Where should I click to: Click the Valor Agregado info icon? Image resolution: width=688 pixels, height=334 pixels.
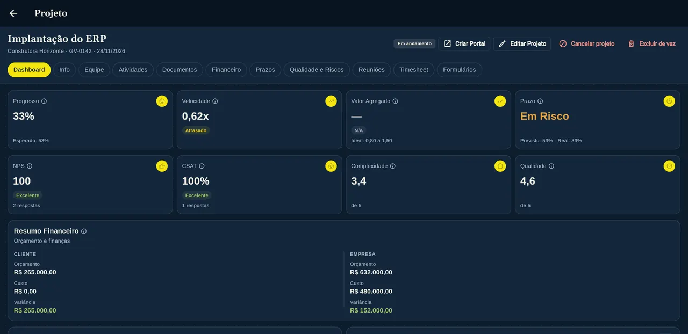pyautogui.click(x=395, y=101)
